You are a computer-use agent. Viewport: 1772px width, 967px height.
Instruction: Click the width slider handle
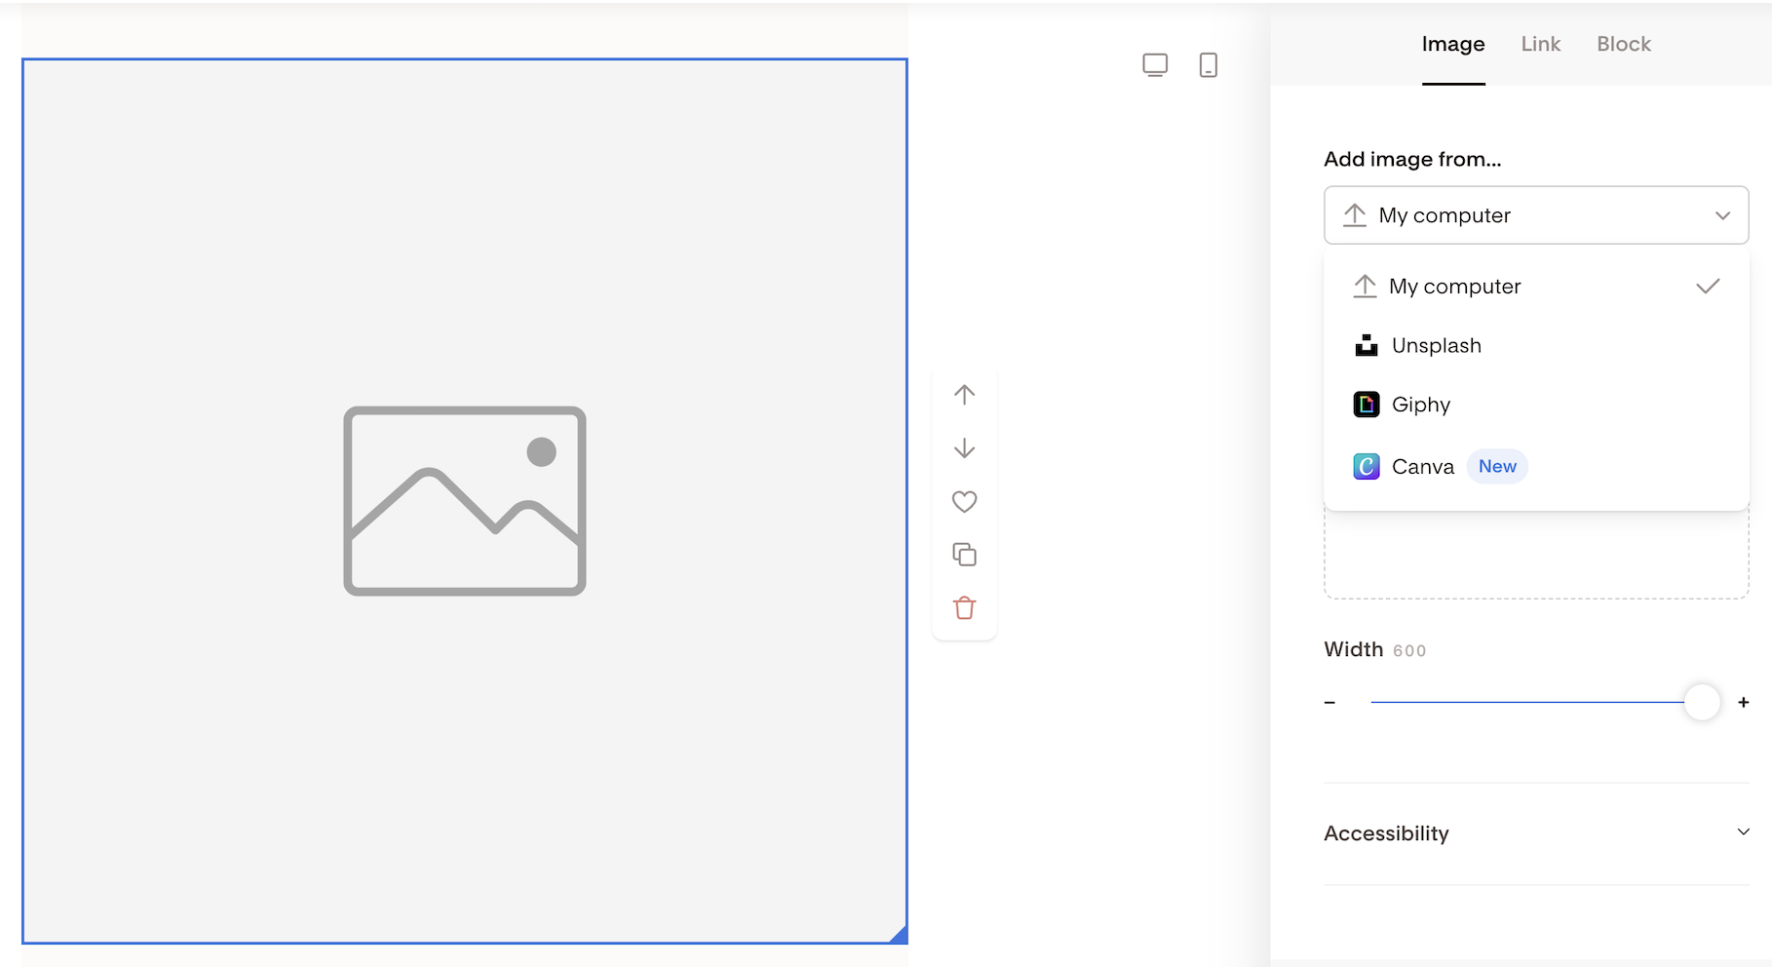1702,702
